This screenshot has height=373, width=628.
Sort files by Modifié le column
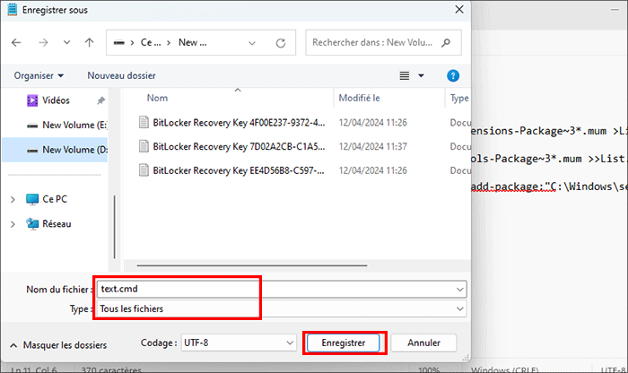[359, 98]
